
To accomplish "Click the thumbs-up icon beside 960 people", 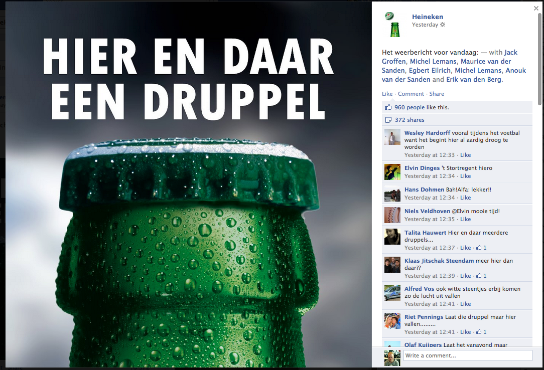I will pyautogui.click(x=388, y=107).
